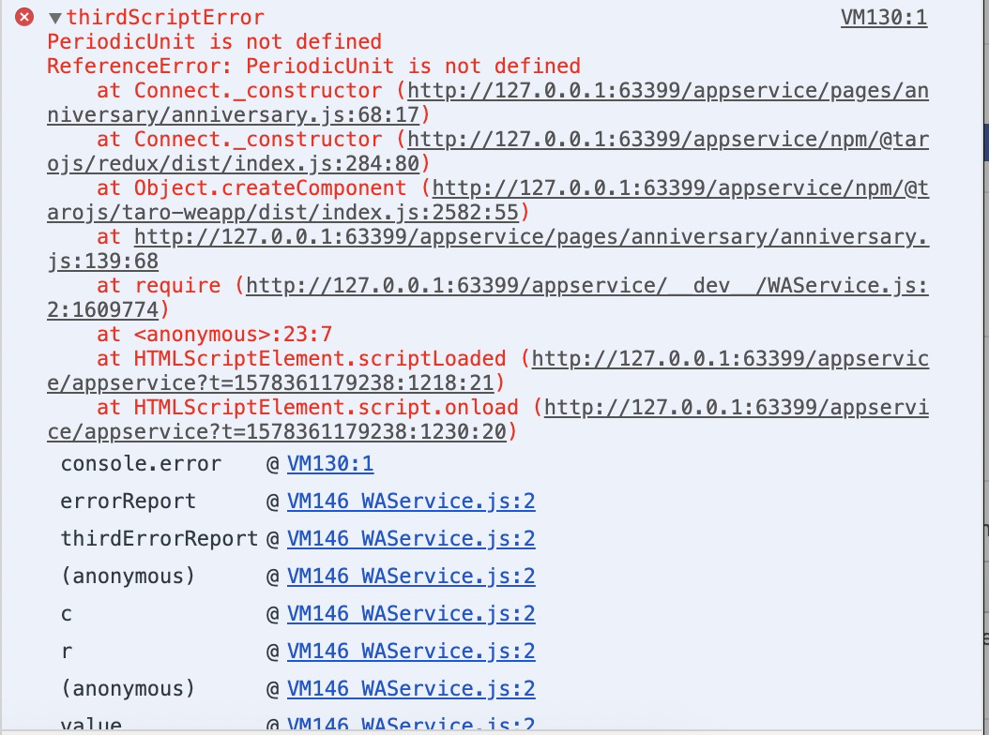Open WAService.js:2 beside thirdErrorReport
The width and height of the screenshot is (989, 735).
coord(411,538)
